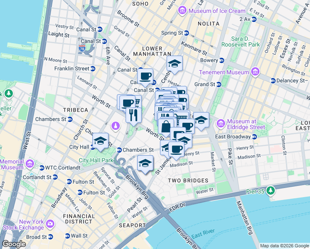310x249 pixels.
Task: Click the East Broadway subway icon
Action: (254, 137)
